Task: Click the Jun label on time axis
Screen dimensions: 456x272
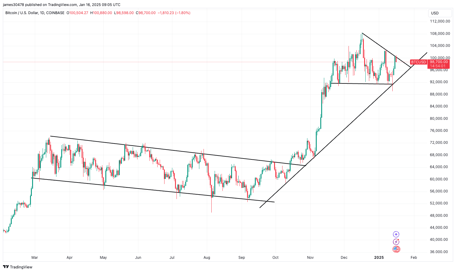Action: (x=138, y=258)
